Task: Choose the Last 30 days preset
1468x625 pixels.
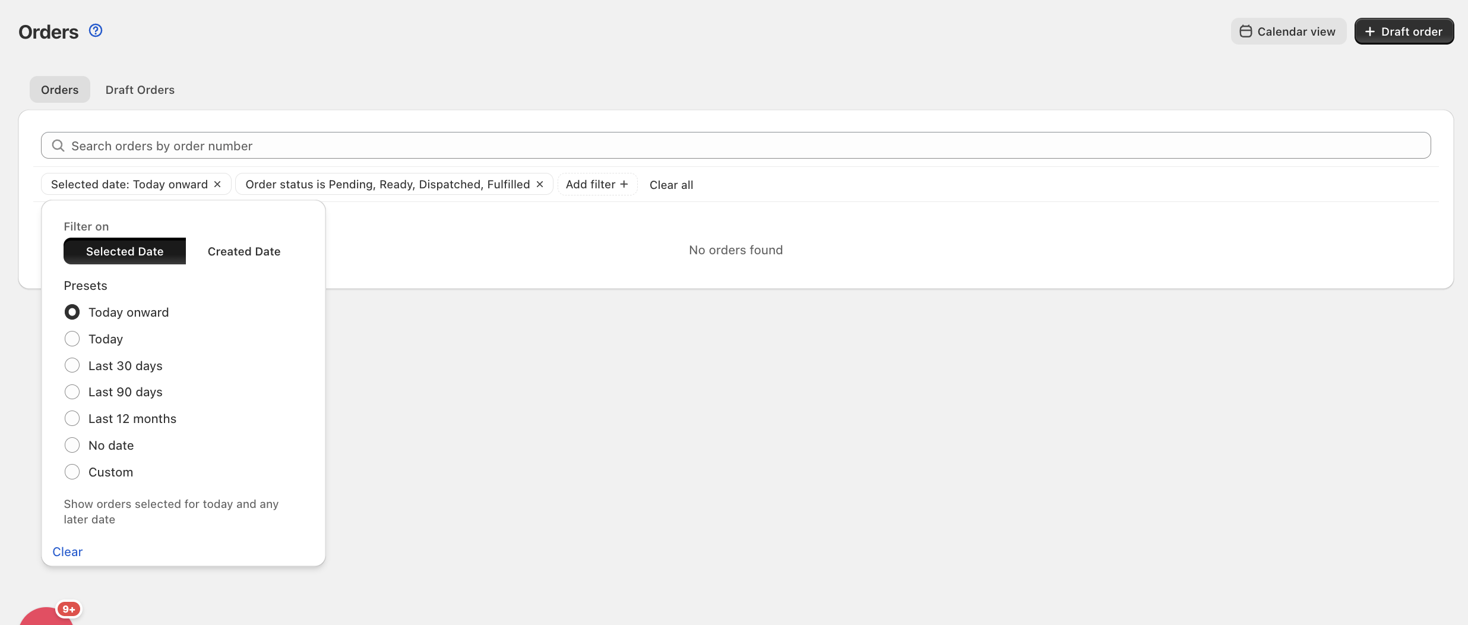Action: click(x=72, y=365)
